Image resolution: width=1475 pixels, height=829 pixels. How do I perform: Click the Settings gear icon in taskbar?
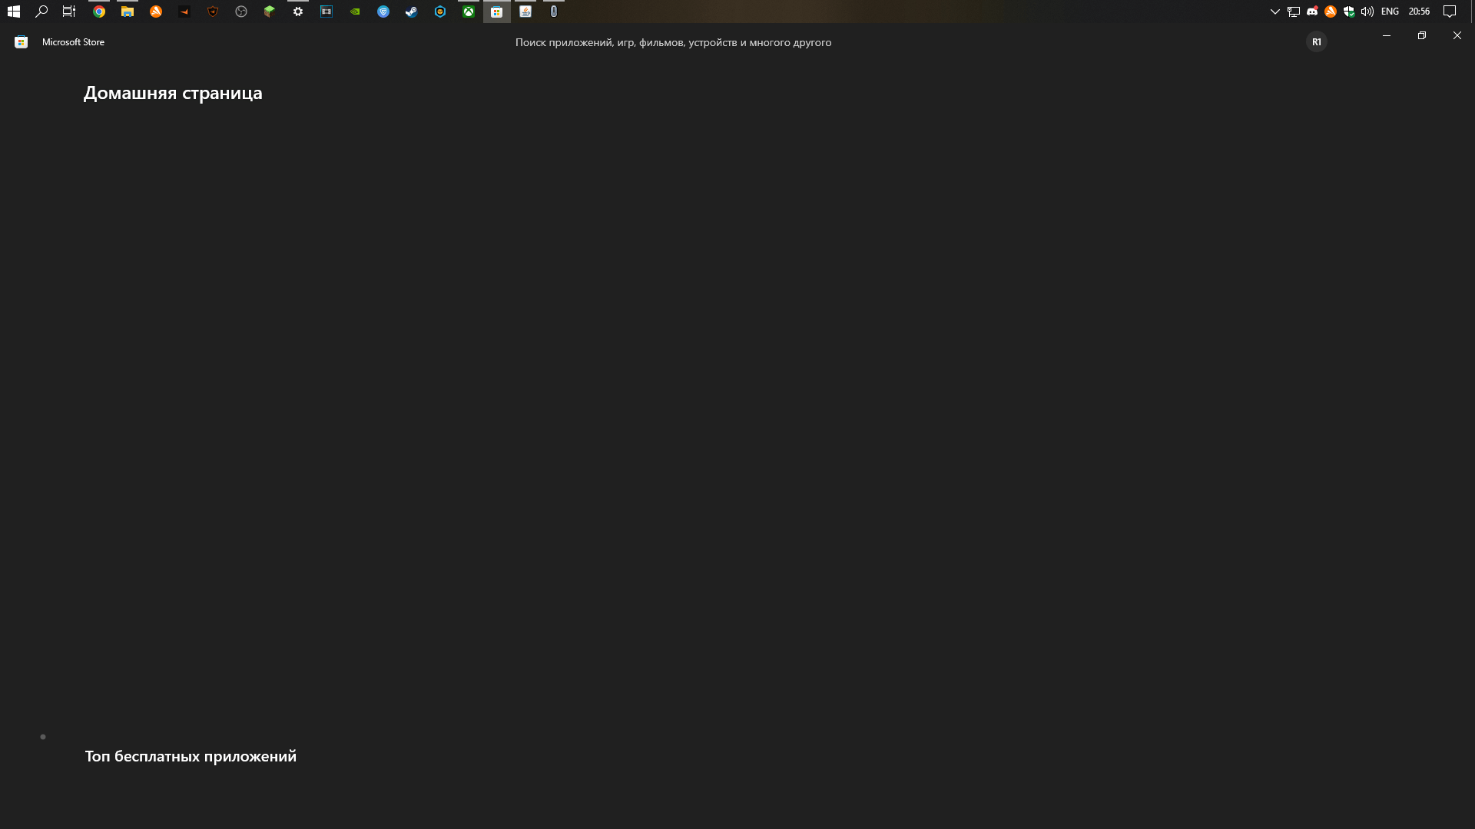point(298,12)
